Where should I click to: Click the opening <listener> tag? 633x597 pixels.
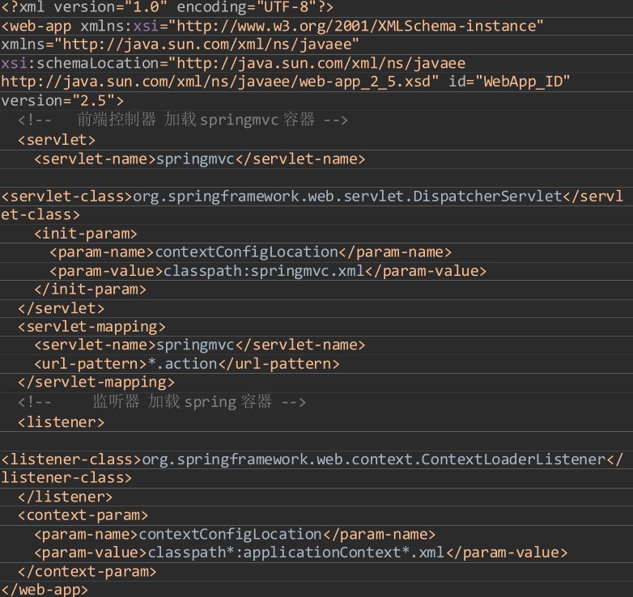pos(61,422)
